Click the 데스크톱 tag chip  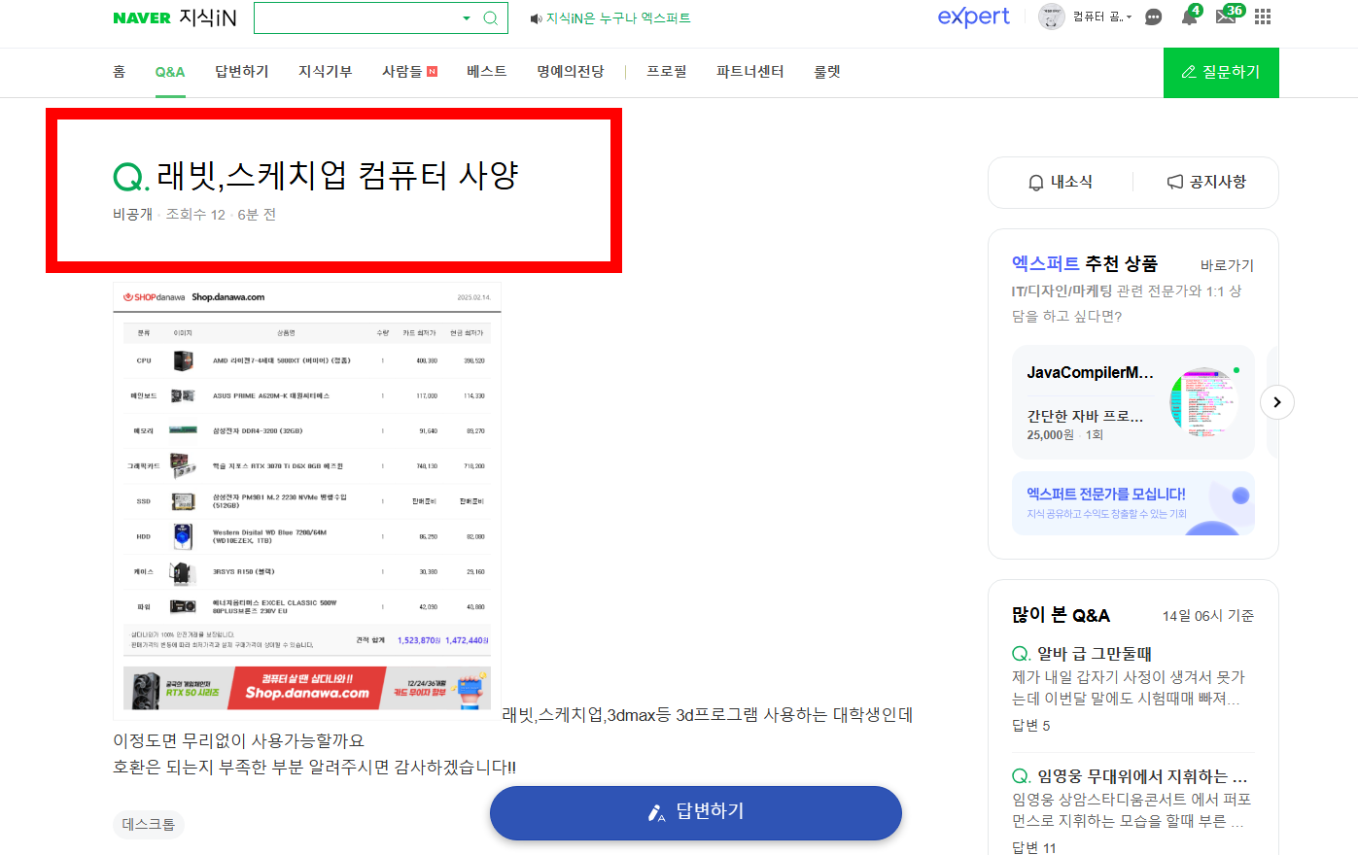(149, 825)
